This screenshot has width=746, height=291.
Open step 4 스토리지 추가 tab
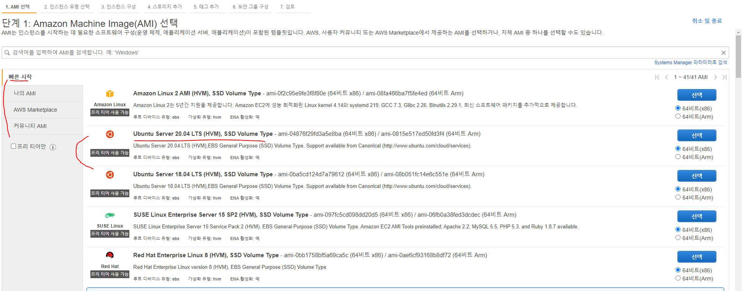[x=165, y=7]
